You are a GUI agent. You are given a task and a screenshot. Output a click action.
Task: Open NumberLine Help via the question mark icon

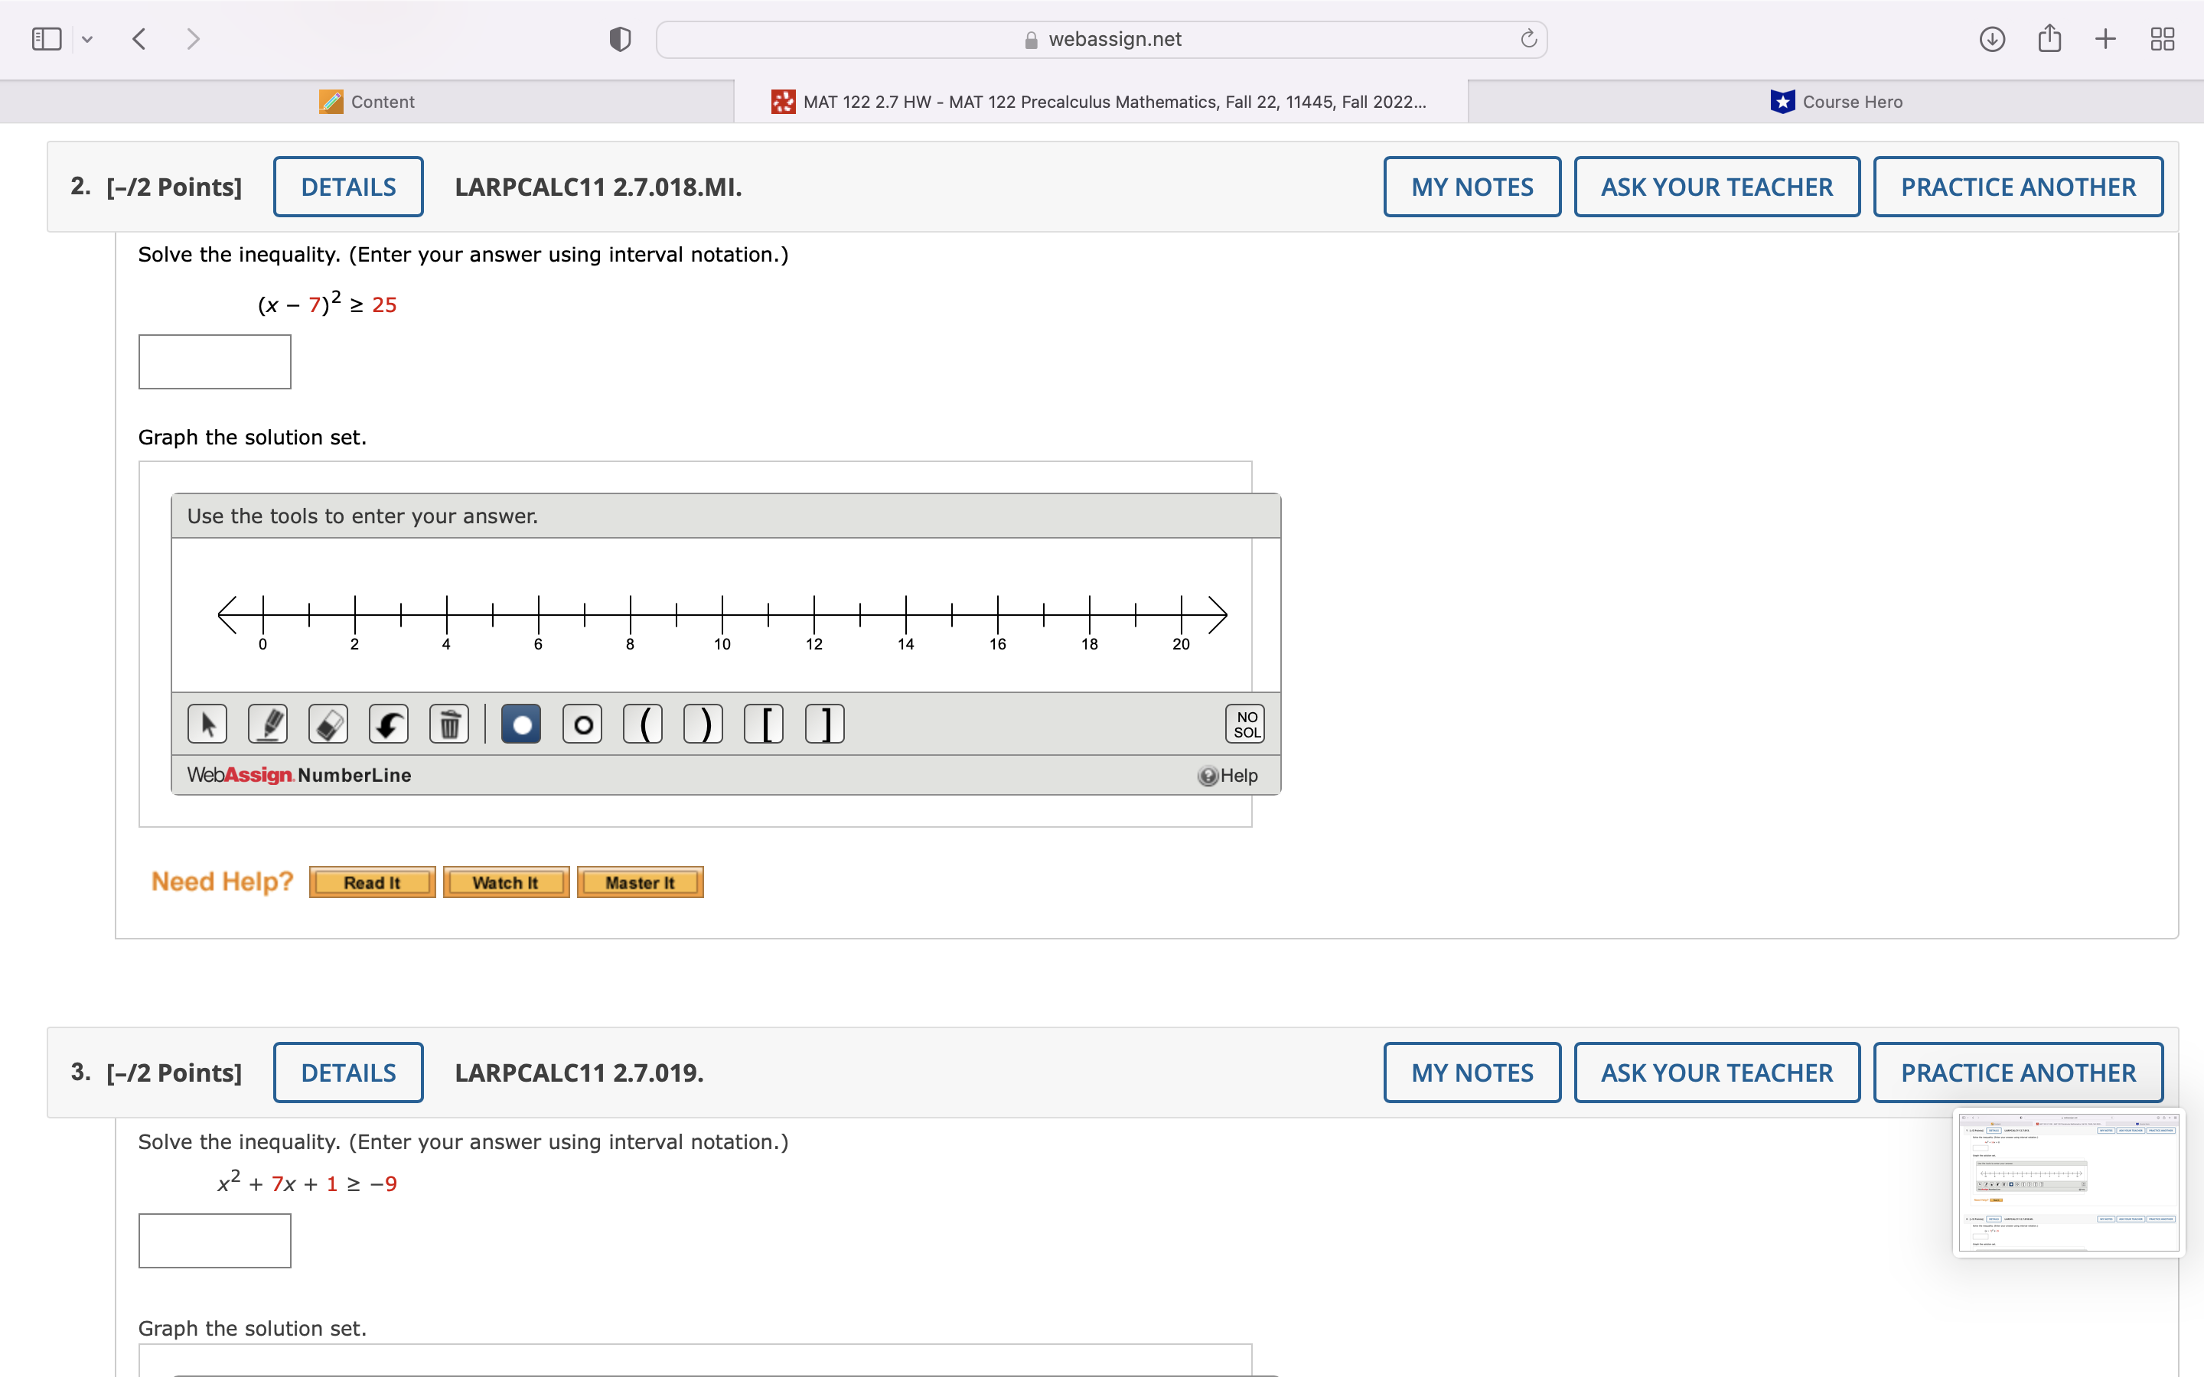tap(1207, 775)
